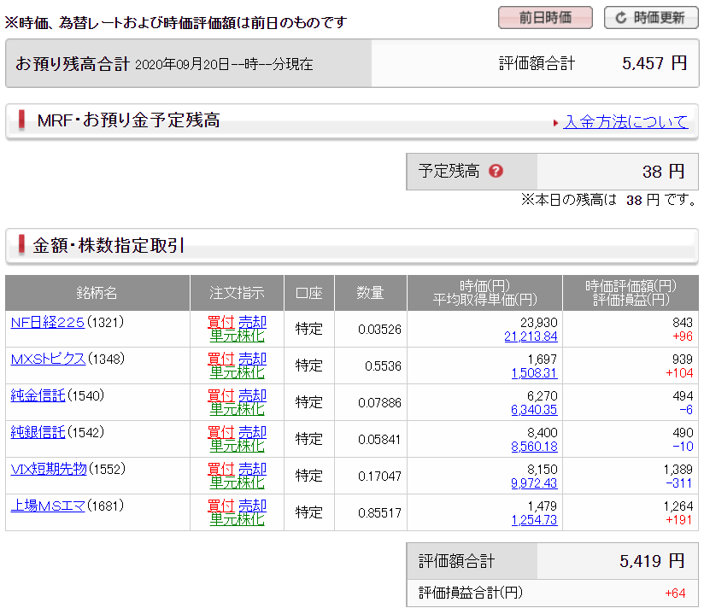Click 買付 for NF日経225 row
This screenshot has width=704, height=614.
(x=221, y=322)
